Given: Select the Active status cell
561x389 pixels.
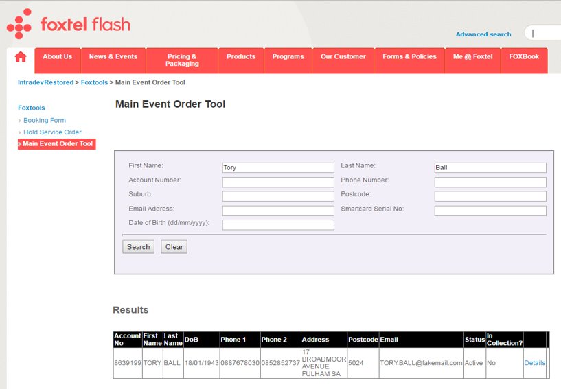Looking at the screenshot, I should tap(474, 363).
